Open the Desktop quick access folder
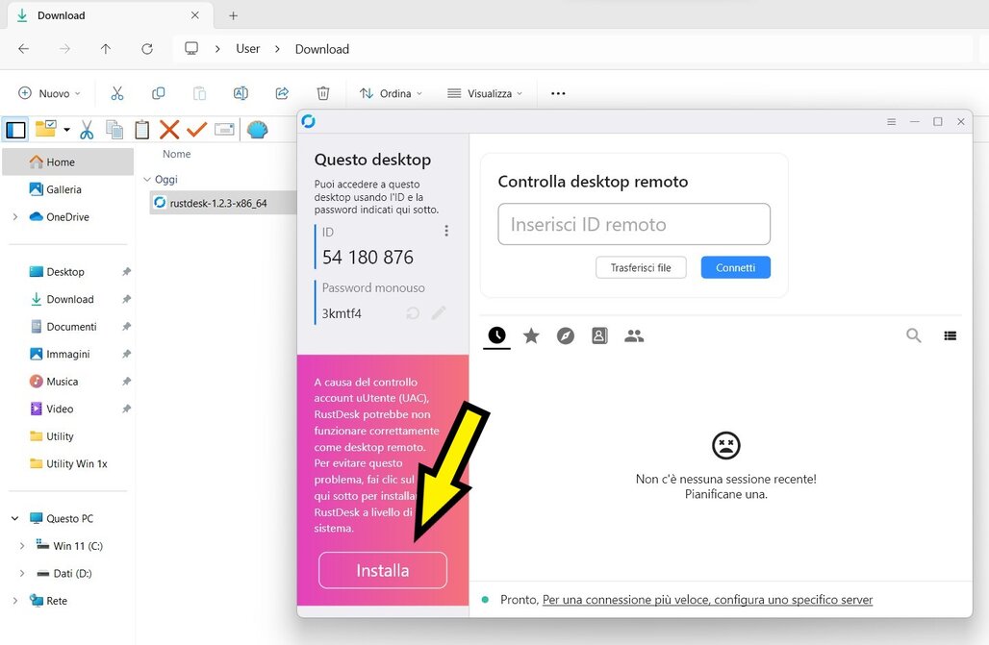Viewport: 989px width, 645px height. 65,272
